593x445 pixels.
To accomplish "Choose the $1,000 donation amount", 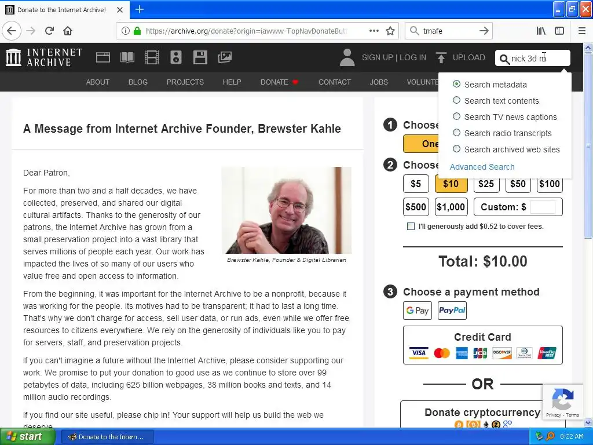I will (451, 207).
